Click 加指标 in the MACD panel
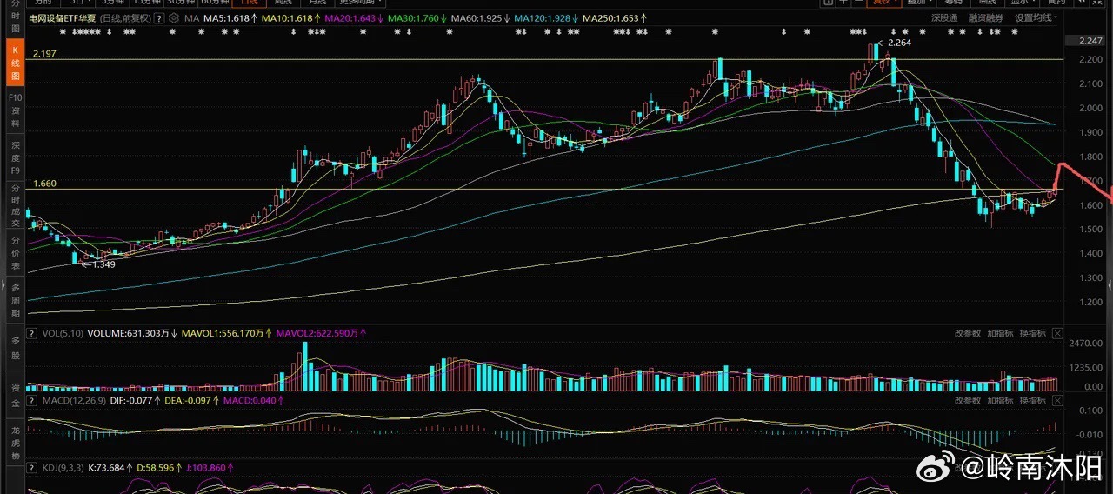The width and height of the screenshot is (1113, 494). 1000,400
